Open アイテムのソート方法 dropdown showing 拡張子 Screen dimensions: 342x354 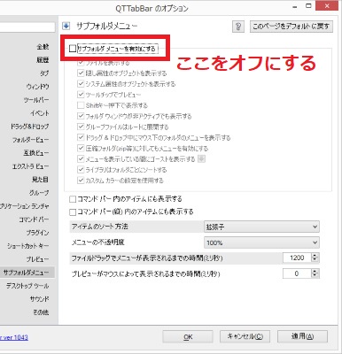(261, 227)
